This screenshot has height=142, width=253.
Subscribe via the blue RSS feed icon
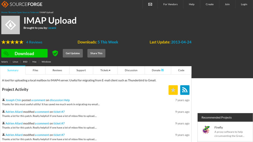click(185, 90)
